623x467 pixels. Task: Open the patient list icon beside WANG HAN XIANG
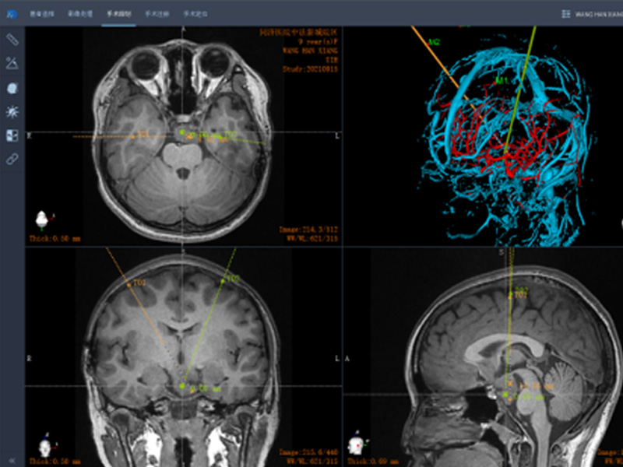click(565, 14)
